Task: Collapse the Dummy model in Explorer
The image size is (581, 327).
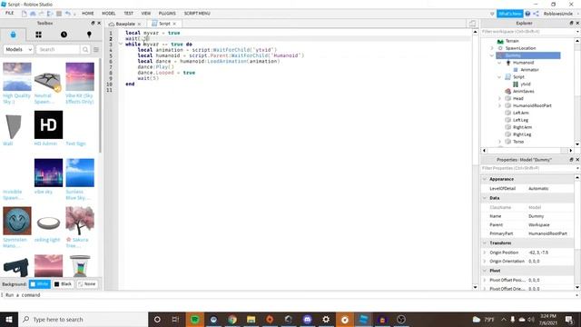Action: click(492, 55)
